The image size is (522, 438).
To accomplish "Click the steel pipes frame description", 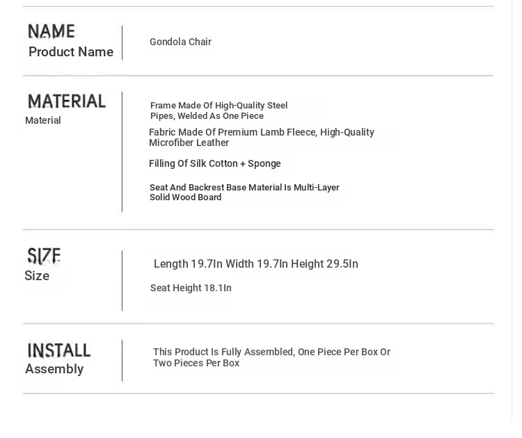I will (x=219, y=111).
